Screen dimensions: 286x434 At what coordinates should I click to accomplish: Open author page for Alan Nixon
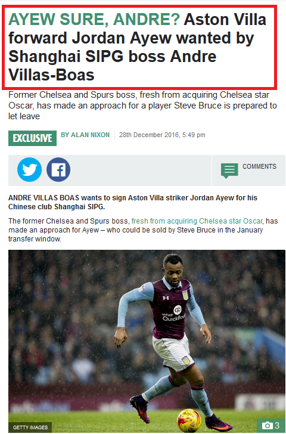coord(85,135)
